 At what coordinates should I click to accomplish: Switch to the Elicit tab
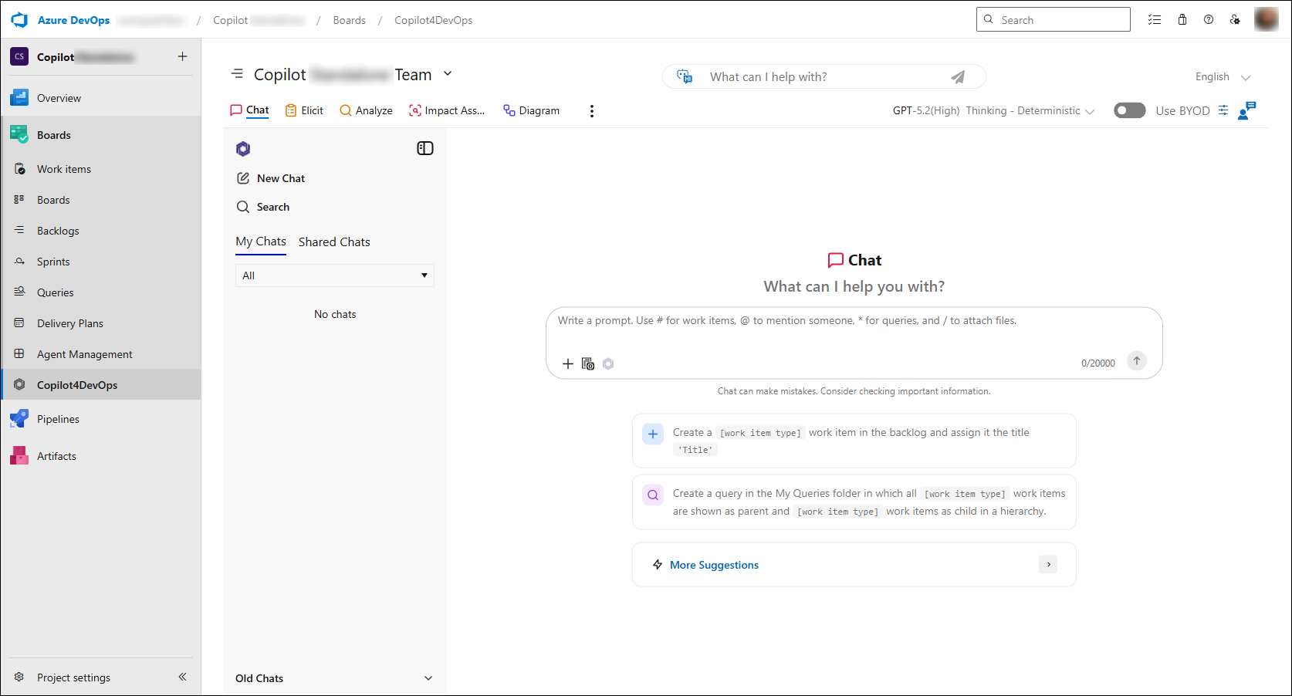point(304,110)
